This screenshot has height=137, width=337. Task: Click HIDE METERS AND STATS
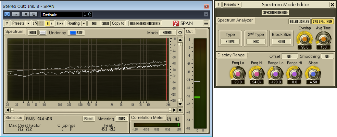[x=145, y=23]
